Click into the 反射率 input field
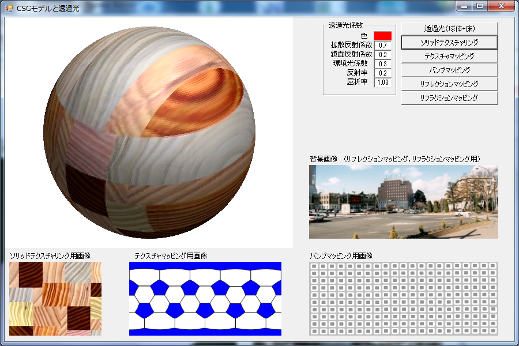The height and width of the screenshot is (346, 519). pos(383,73)
